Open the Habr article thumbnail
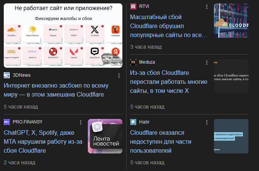The width and height of the screenshot is (259, 171). (x=231, y=136)
